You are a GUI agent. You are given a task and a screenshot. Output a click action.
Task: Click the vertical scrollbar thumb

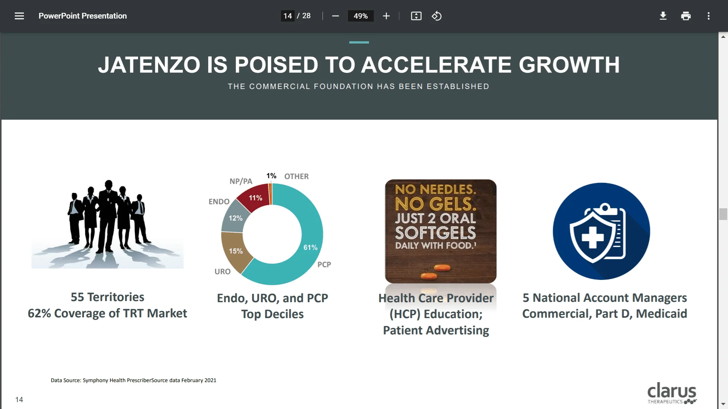pyautogui.click(x=723, y=214)
